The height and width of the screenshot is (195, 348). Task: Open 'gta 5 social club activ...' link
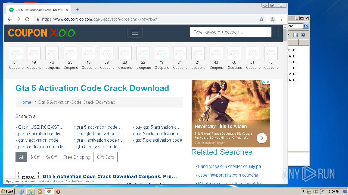point(41,134)
